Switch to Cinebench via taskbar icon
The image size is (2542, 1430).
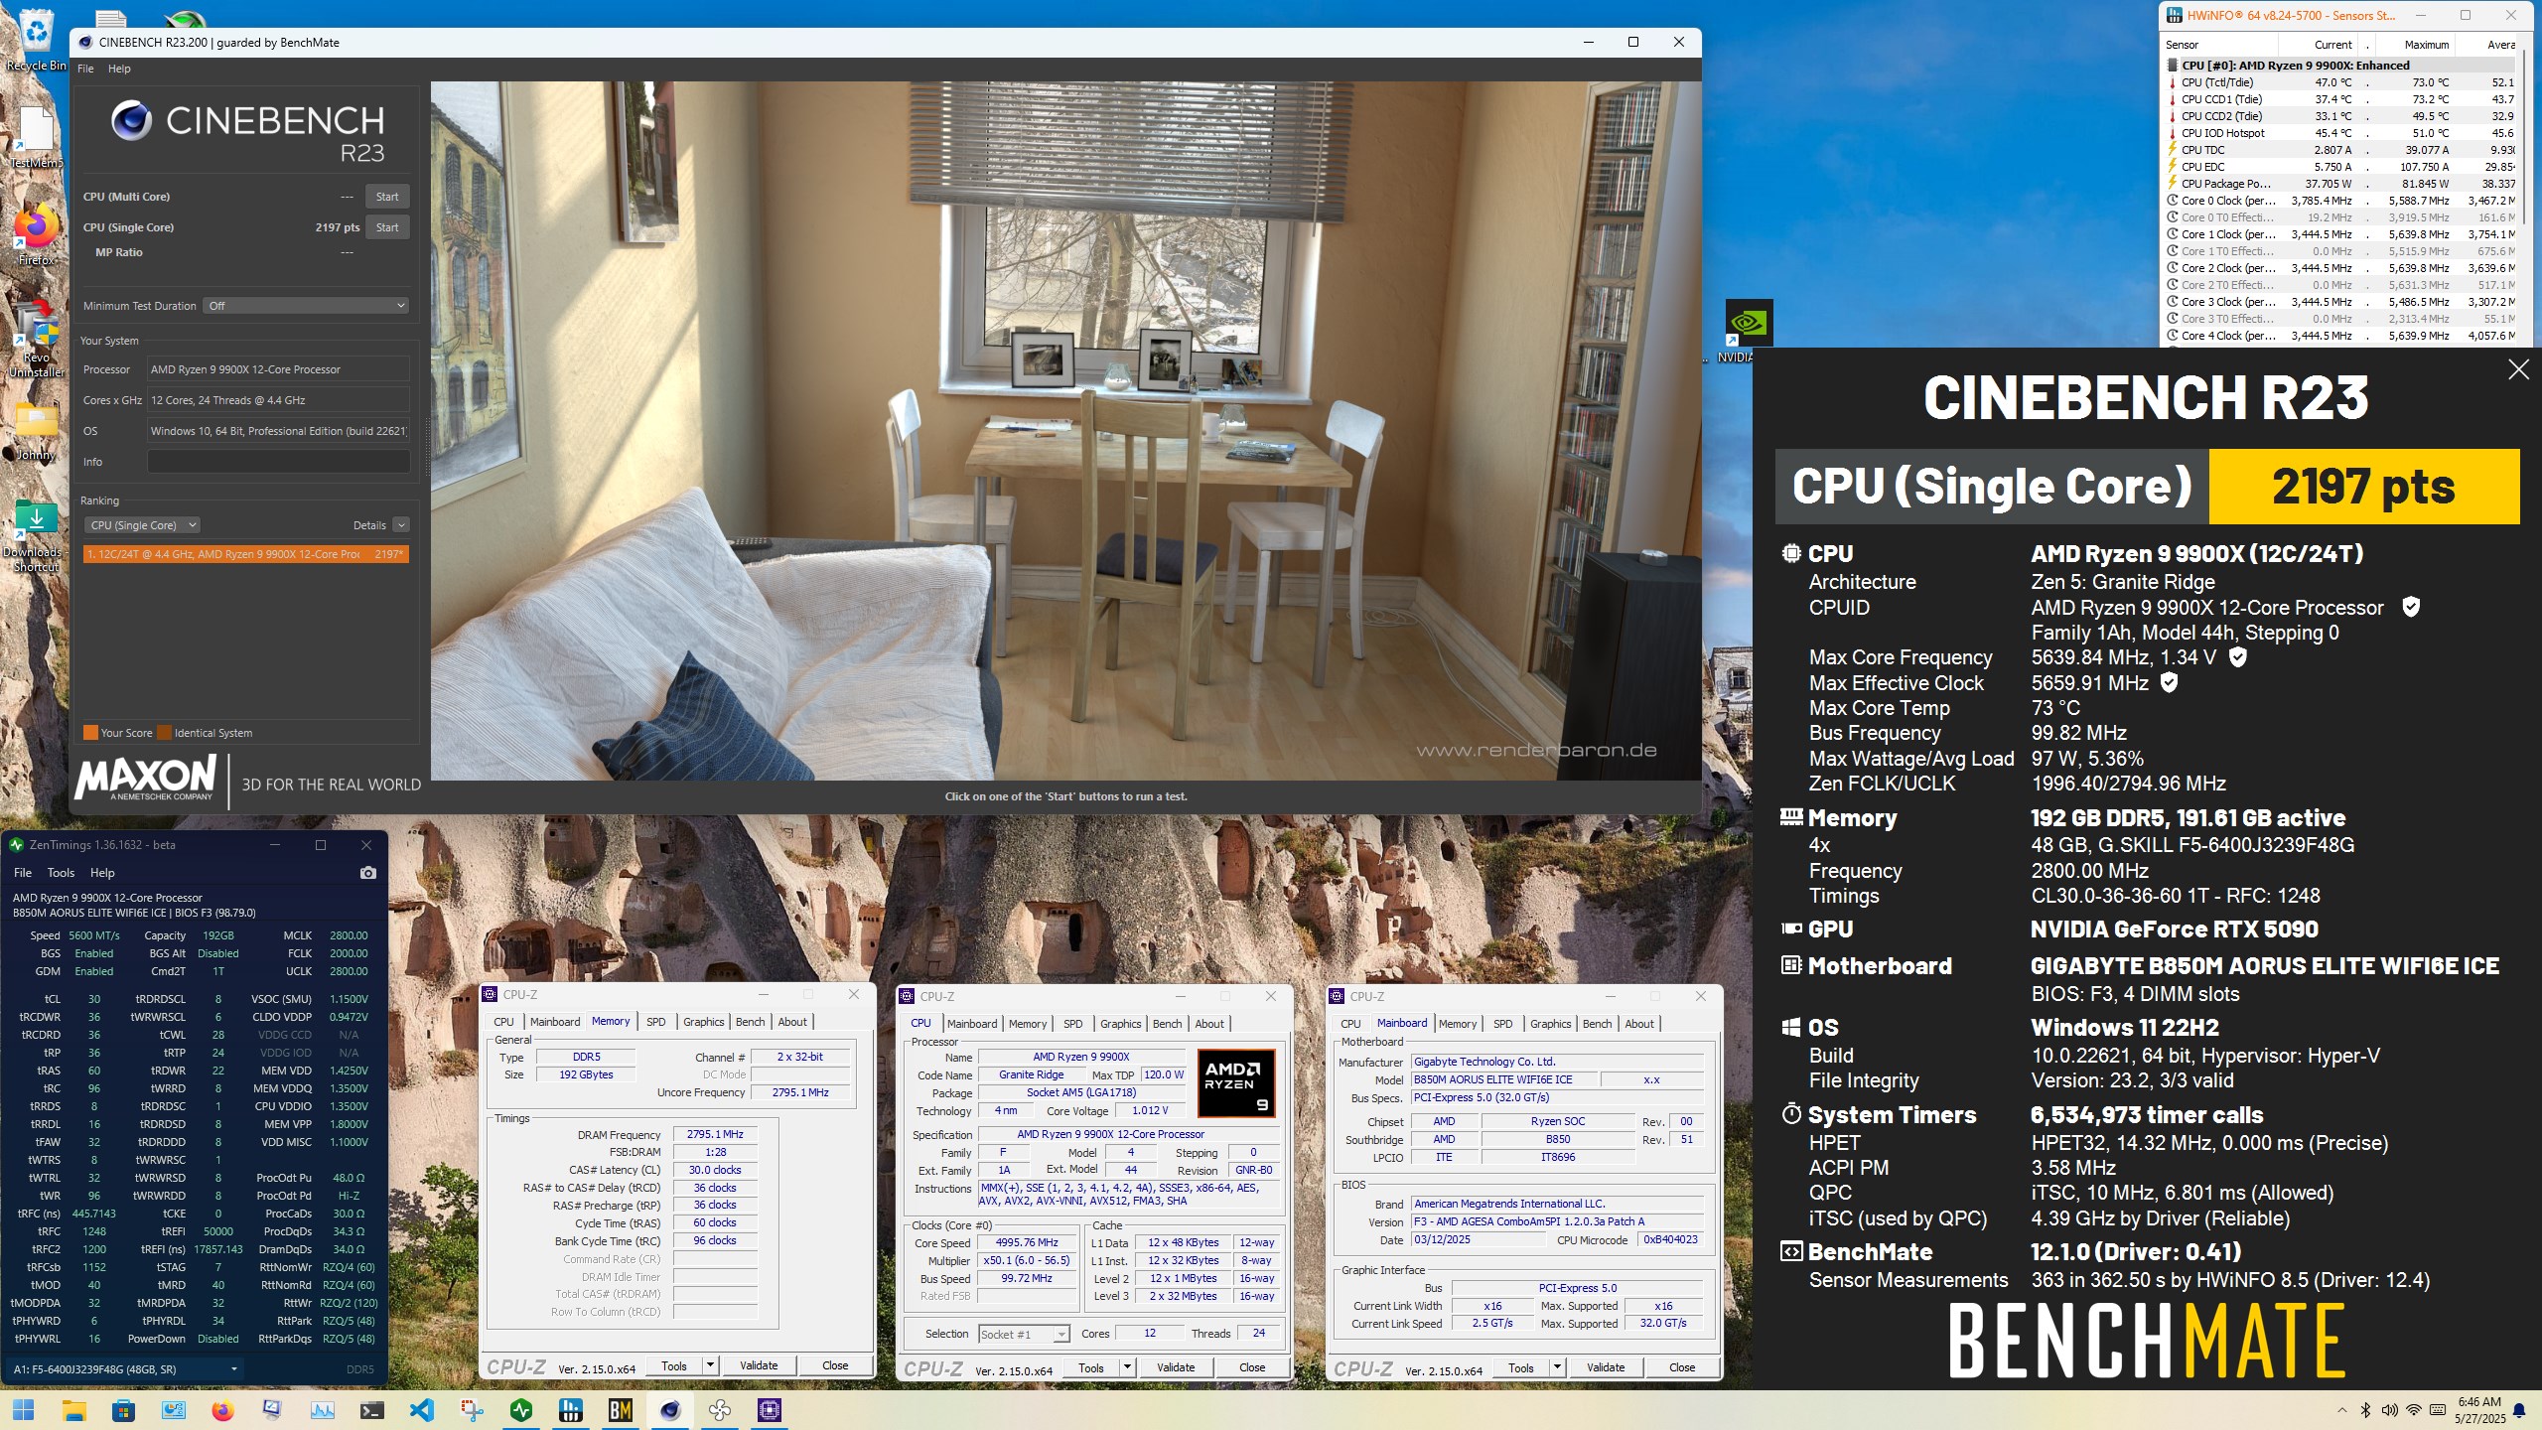670,1410
